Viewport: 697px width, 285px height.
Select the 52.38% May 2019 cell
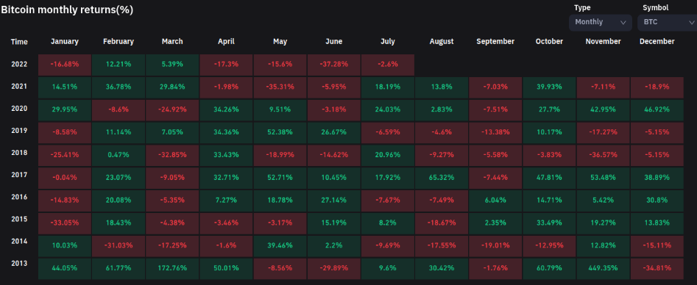[x=280, y=132]
